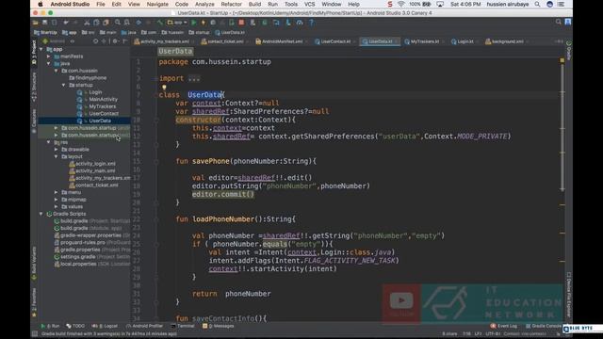The height and width of the screenshot is (339, 603).
Task: Open the Logcat tool window button
Action: pos(105,326)
